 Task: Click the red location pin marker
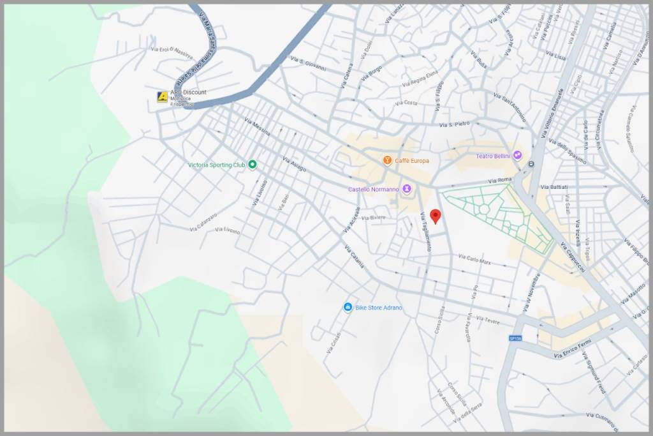pyautogui.click(x=436, y=216)
